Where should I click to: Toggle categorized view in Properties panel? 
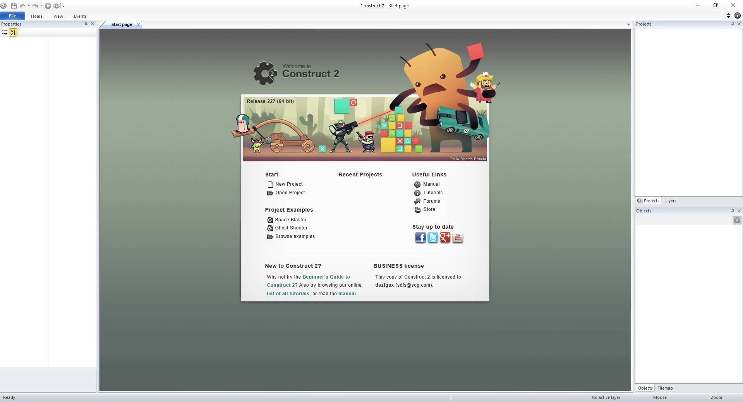(x=5, y=33)
